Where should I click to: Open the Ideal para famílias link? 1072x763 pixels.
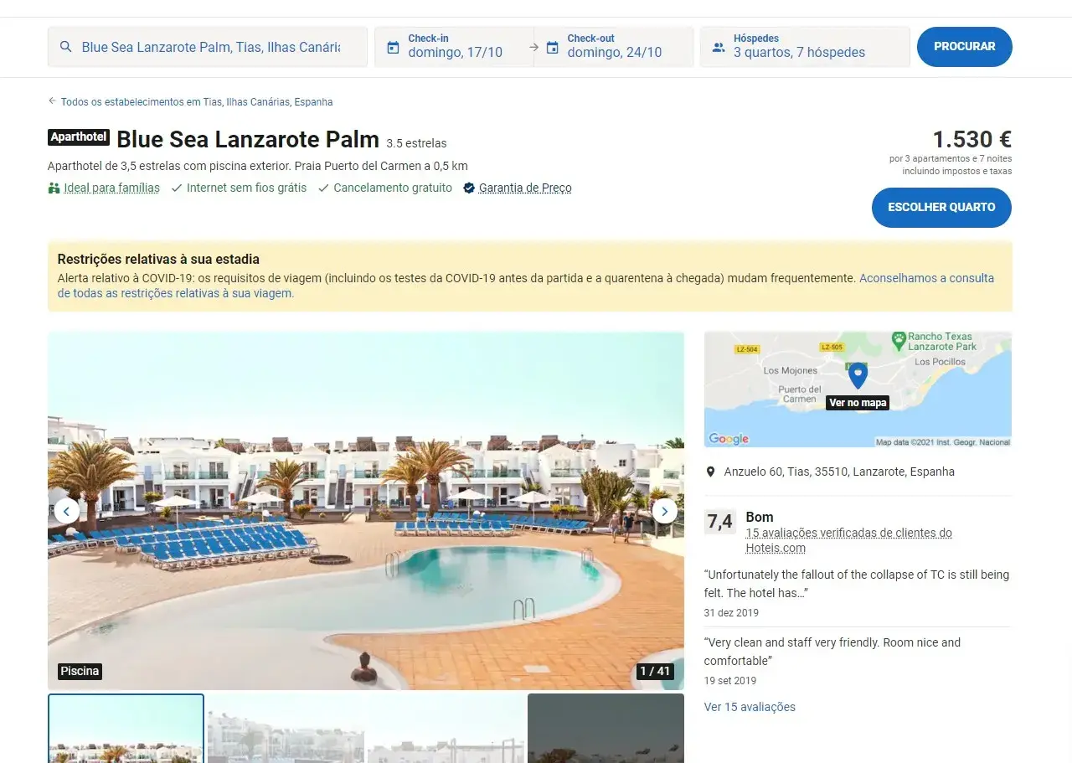[111, 188]
